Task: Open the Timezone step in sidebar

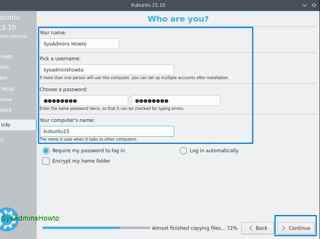Action: tap(6, 100)
